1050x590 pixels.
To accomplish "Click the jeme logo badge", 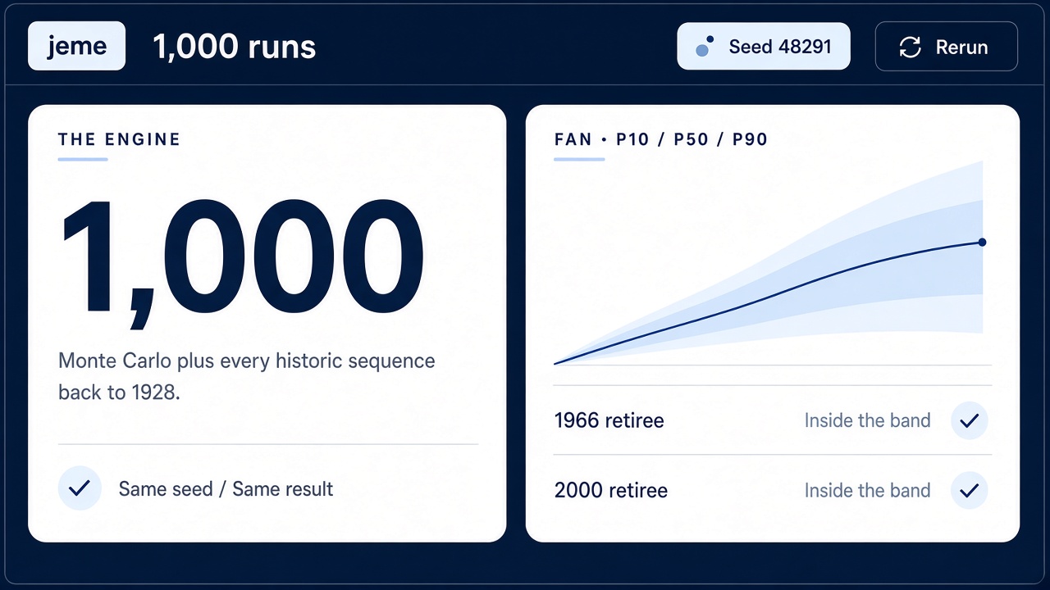I will (x=76, y=47).
